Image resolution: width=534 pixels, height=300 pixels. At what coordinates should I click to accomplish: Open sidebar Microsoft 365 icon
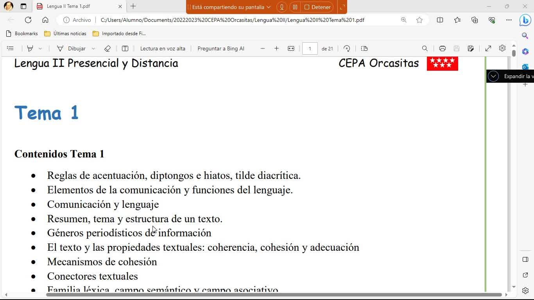[x=525, y=52]
